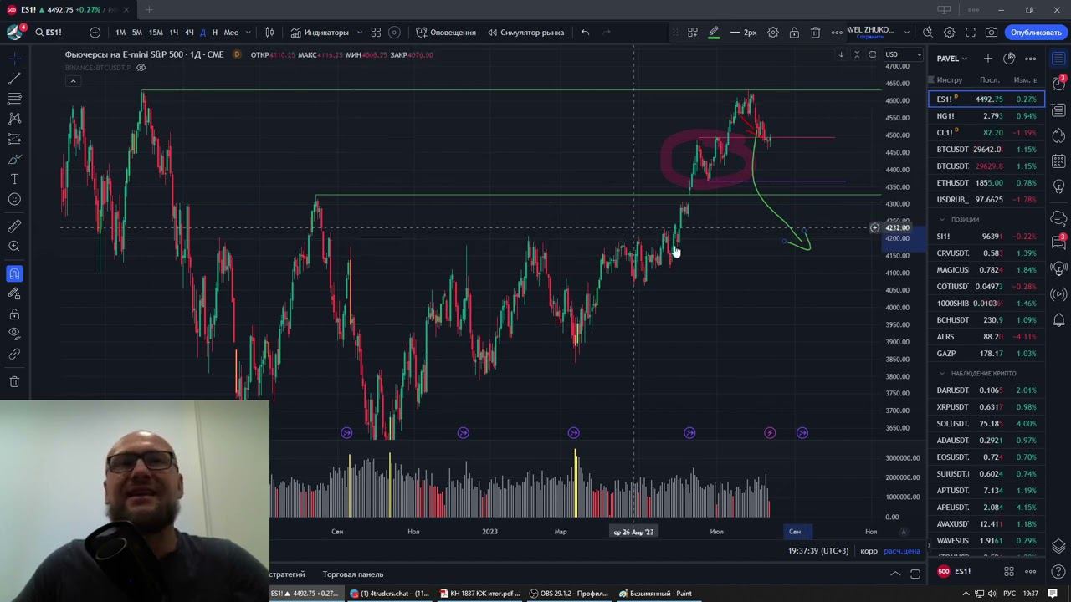Toggle fullscreen mode

[971, 33]
